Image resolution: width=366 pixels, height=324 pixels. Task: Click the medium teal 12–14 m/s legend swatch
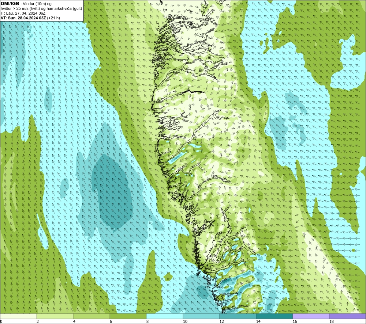[238, 316]
